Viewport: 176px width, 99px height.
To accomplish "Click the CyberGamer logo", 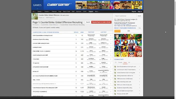I will pos(59,5).
